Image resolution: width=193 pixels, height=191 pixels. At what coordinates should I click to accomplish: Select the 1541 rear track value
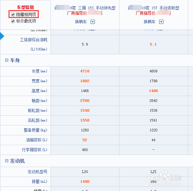(x=153, y=120)
